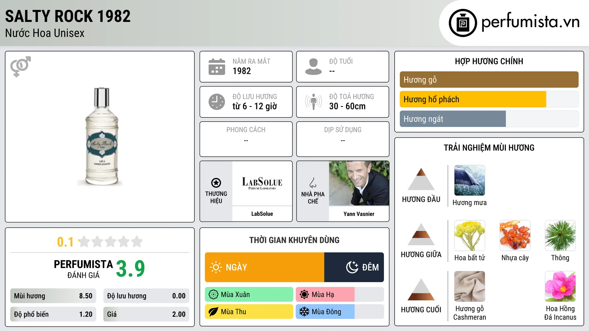Screen dimensions: 589x331
Task: Click the Hoa bất tử note label
Action: [x=470, y=258]
